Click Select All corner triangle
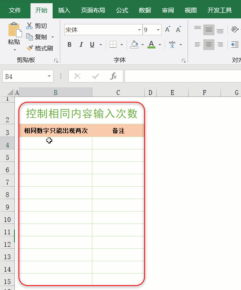 (x=10, y=93)
